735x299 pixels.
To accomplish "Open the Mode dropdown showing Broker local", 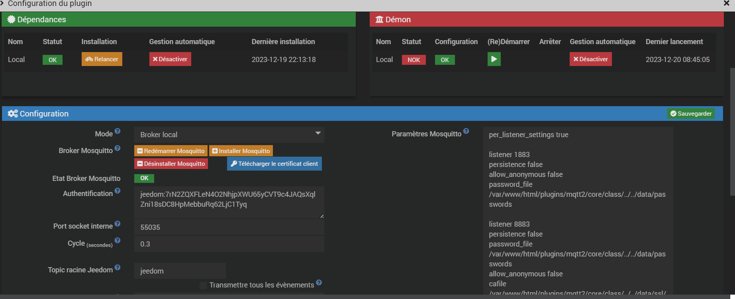I will (229, 135).
